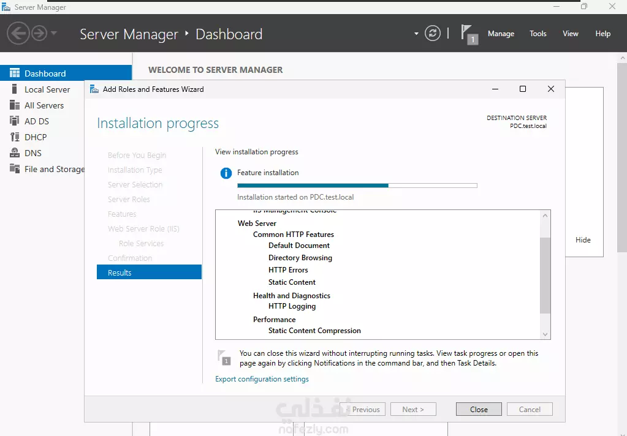
Task: Click the notification flag icon in wizard note
Action: pyautogui.click(x=224, y=358)
